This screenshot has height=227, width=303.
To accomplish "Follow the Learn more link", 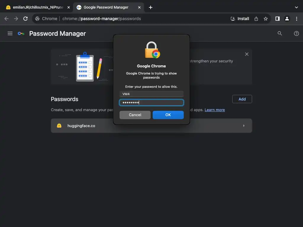I will [x=215, y=110].
